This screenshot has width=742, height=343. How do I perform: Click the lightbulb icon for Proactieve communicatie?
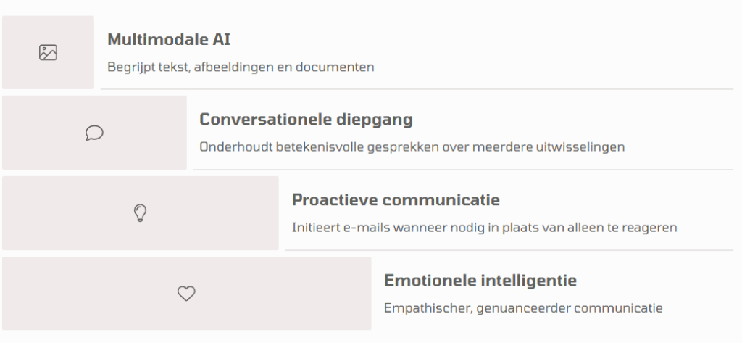coord(140,213)
